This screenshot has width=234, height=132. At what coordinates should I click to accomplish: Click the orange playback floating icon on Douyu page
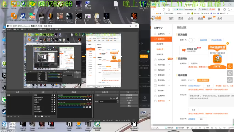230,66
